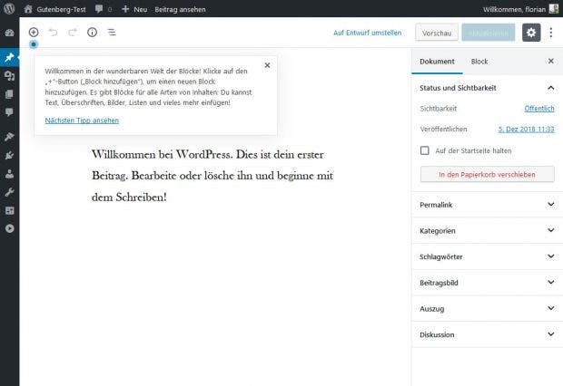Click the WordPress logo in admin bar

point(9,8)
